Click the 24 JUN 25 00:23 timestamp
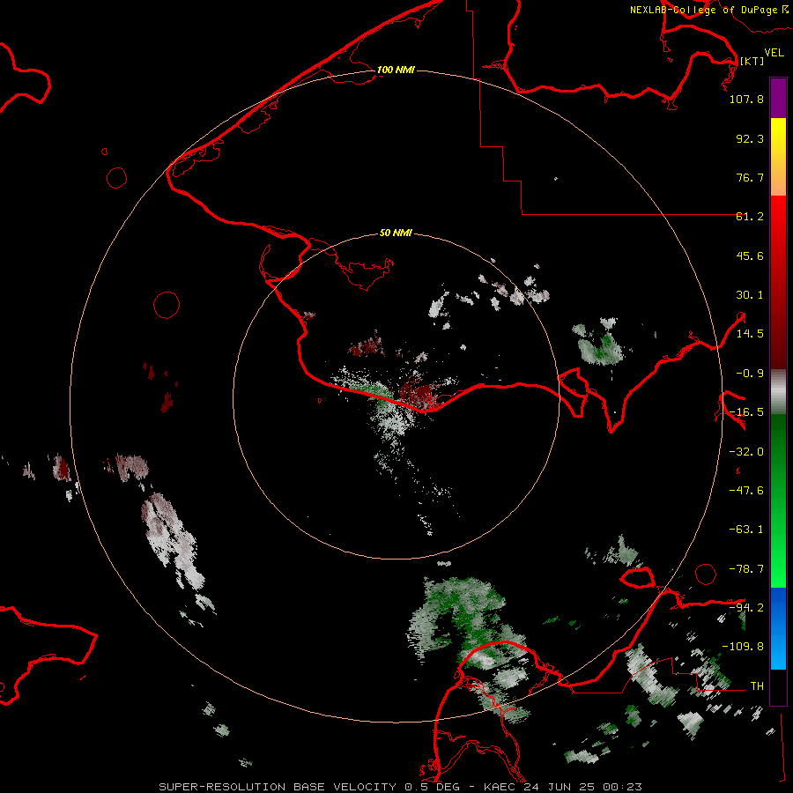 pos(582,787)
